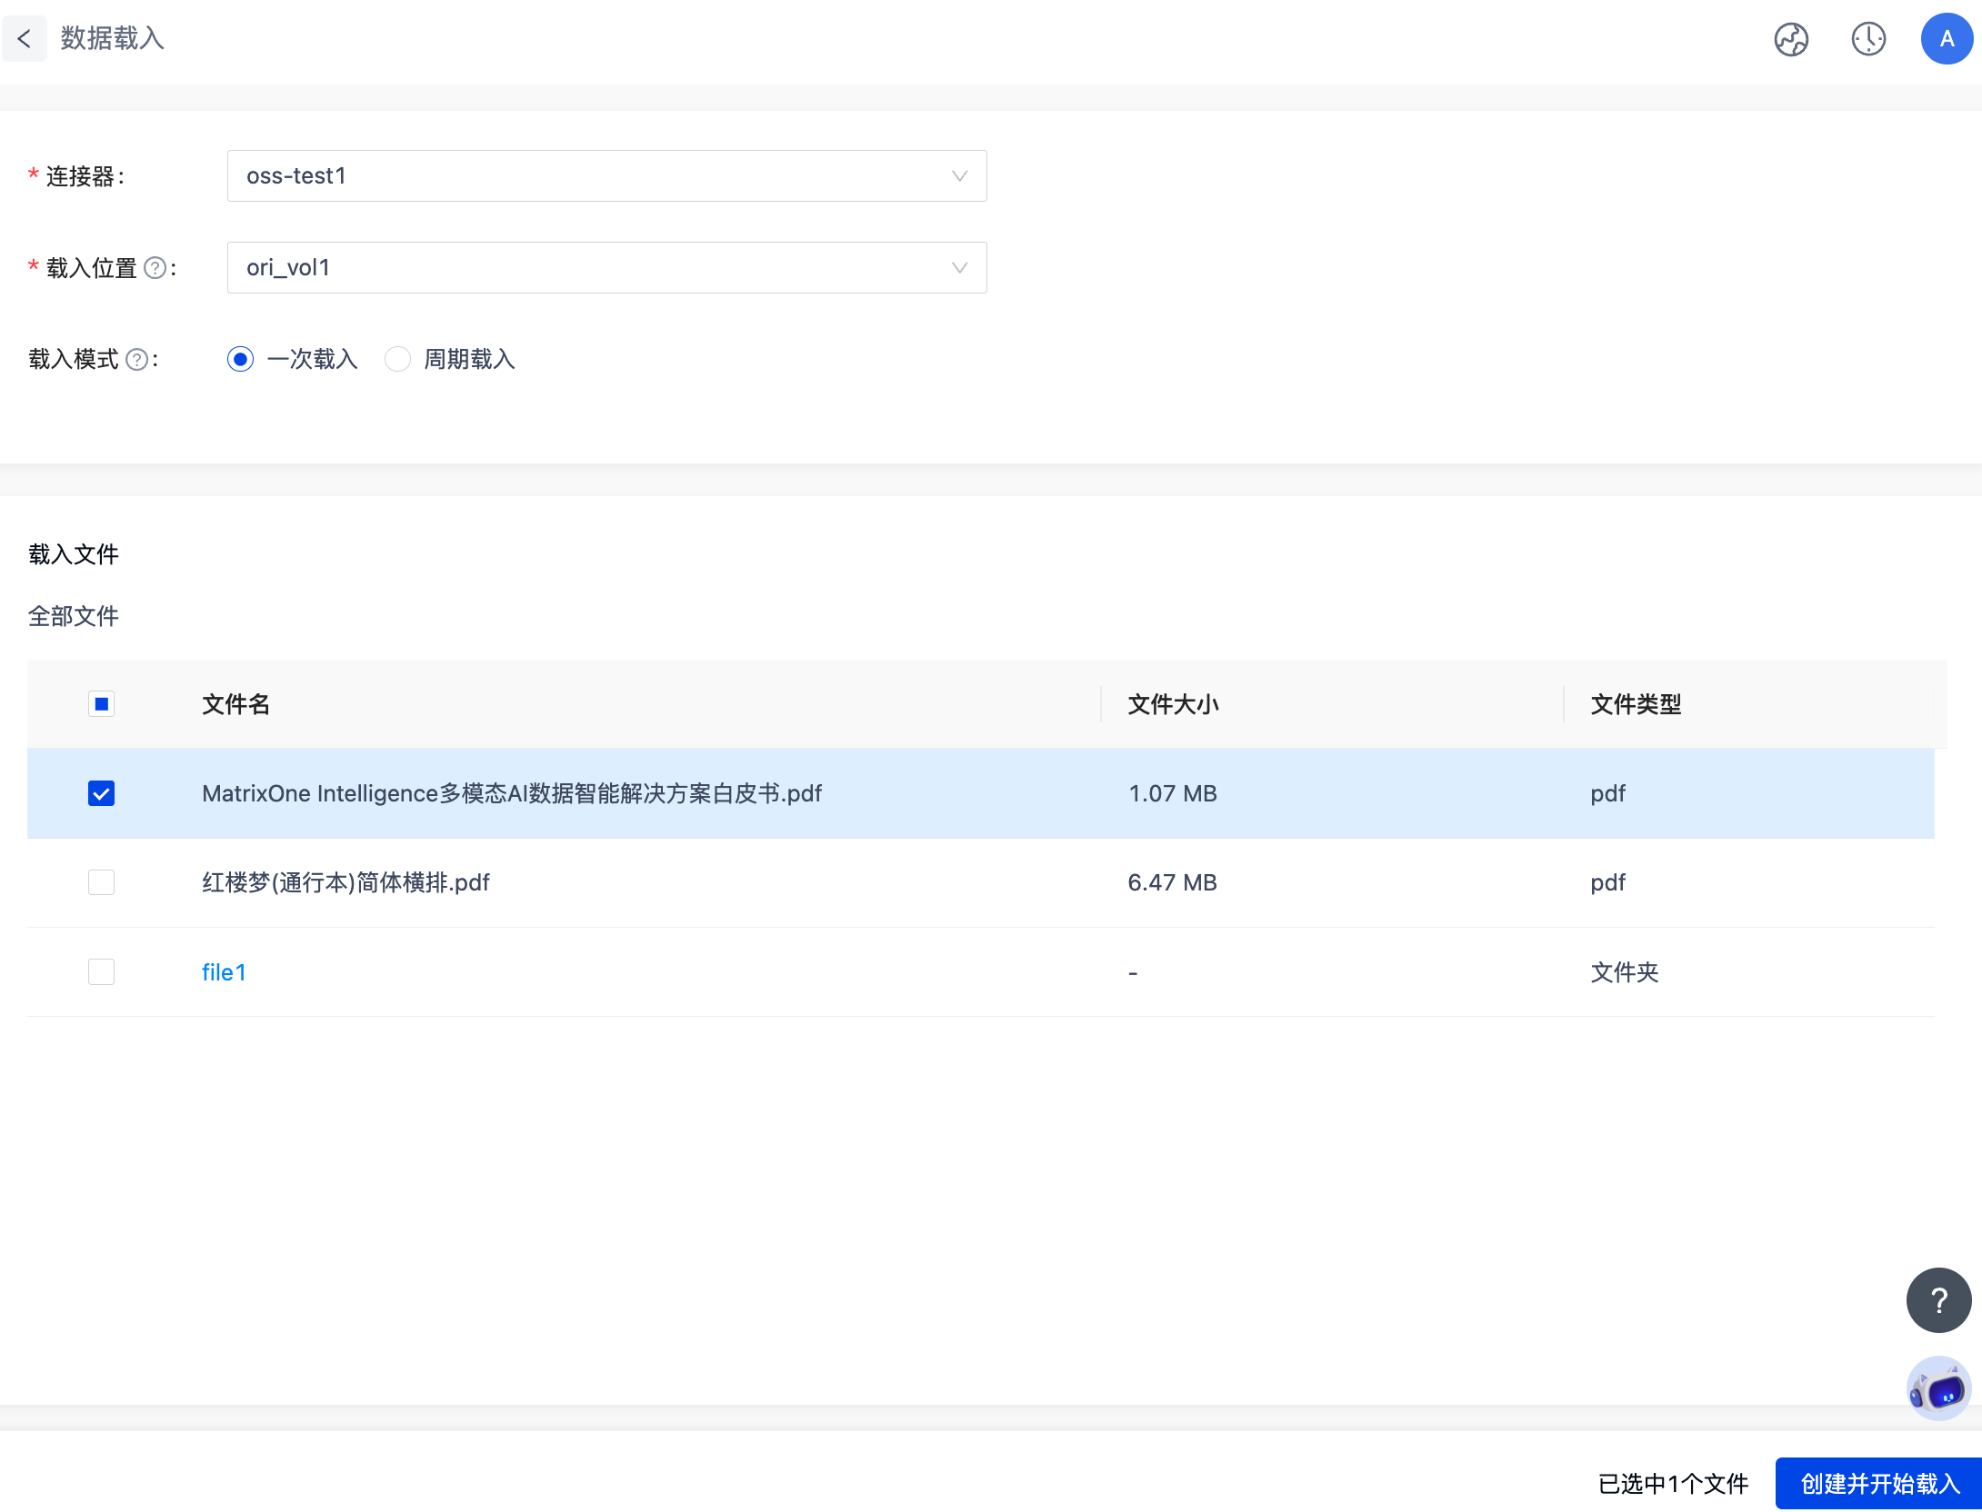Expand the 载入位置 ori_vol1 dropdown
The height and width of the screenshot is (1512, 1982).
606,268
